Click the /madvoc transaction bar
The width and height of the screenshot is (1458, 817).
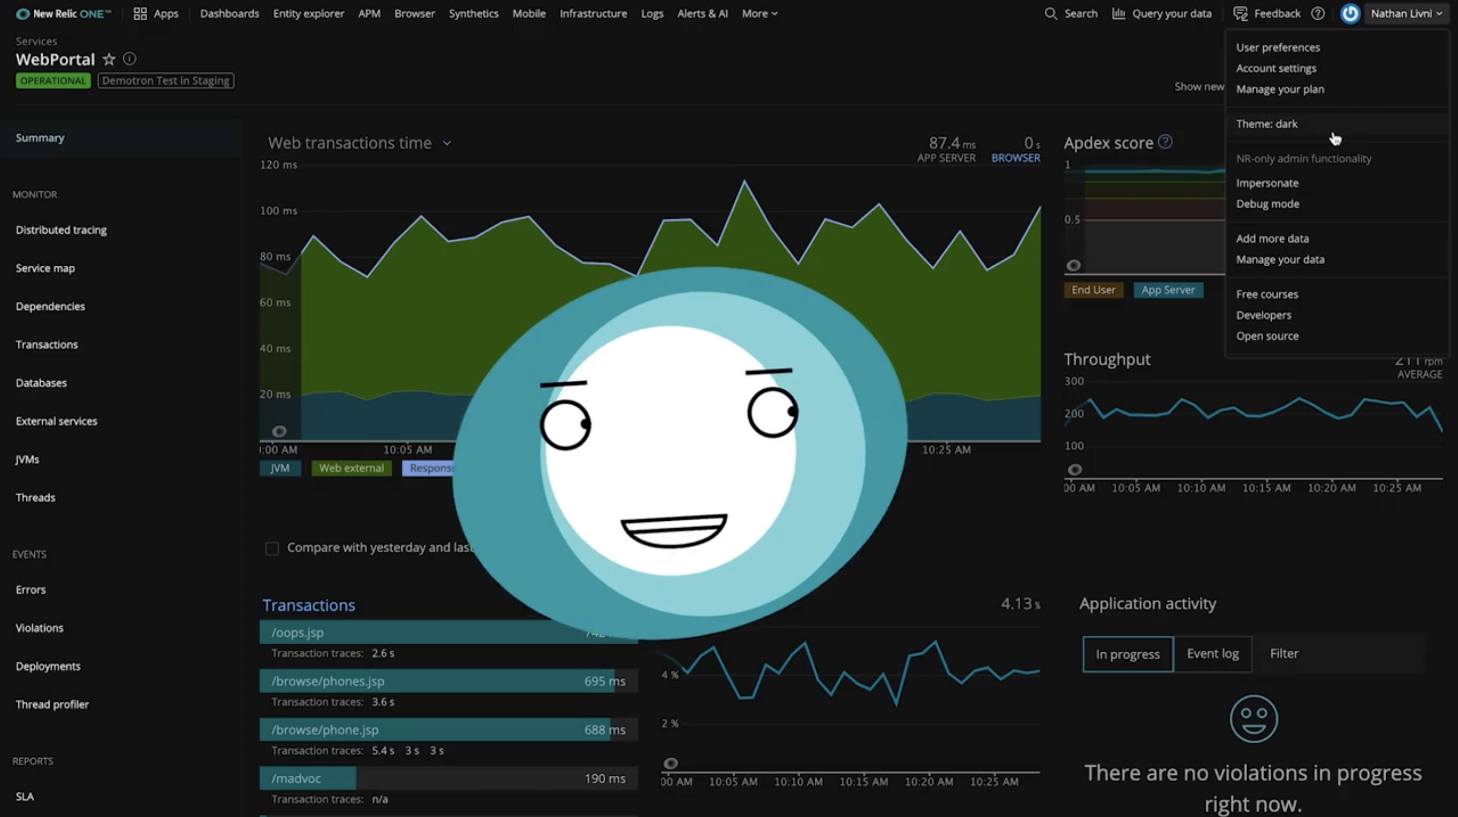[449, 779]
